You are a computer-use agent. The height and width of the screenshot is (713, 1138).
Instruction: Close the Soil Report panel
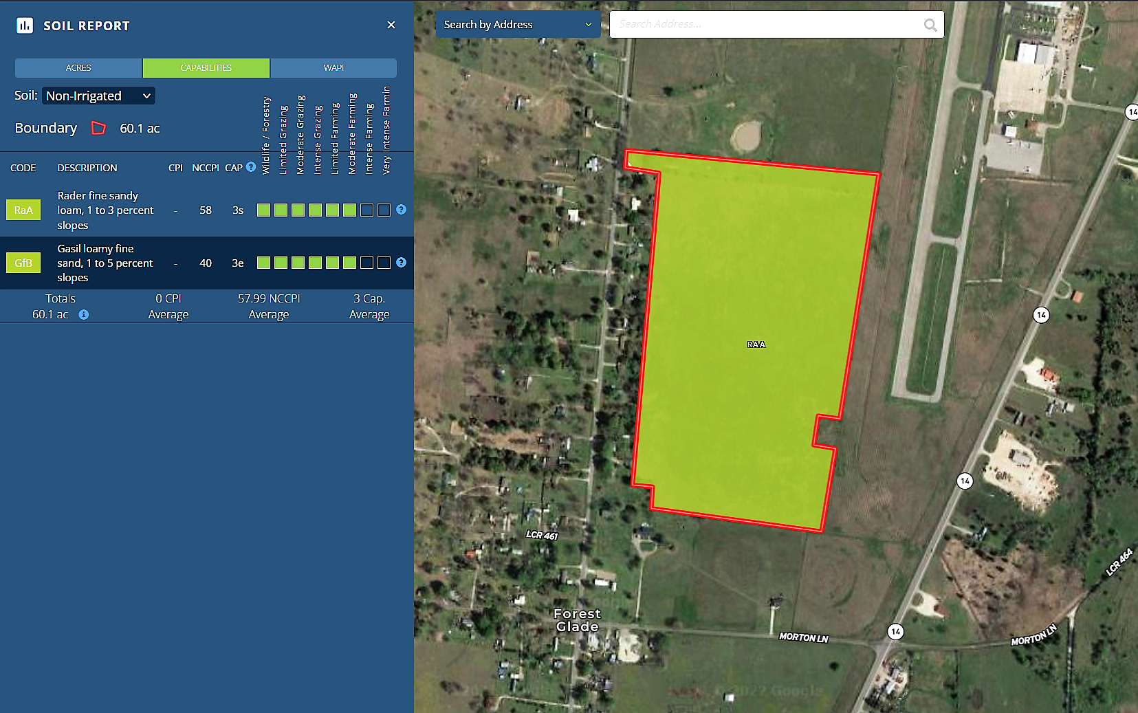tap(391, 25)
